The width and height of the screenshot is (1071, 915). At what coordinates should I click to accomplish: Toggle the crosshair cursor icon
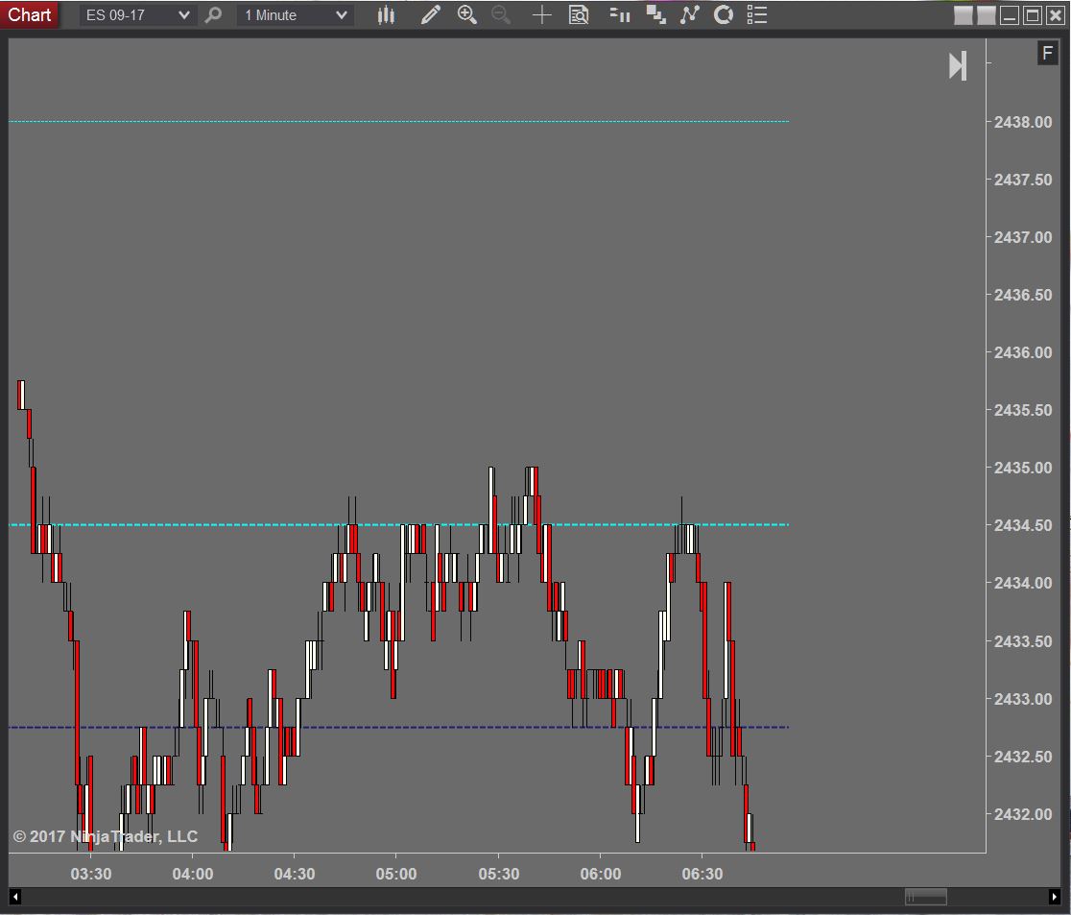[541, 15]
